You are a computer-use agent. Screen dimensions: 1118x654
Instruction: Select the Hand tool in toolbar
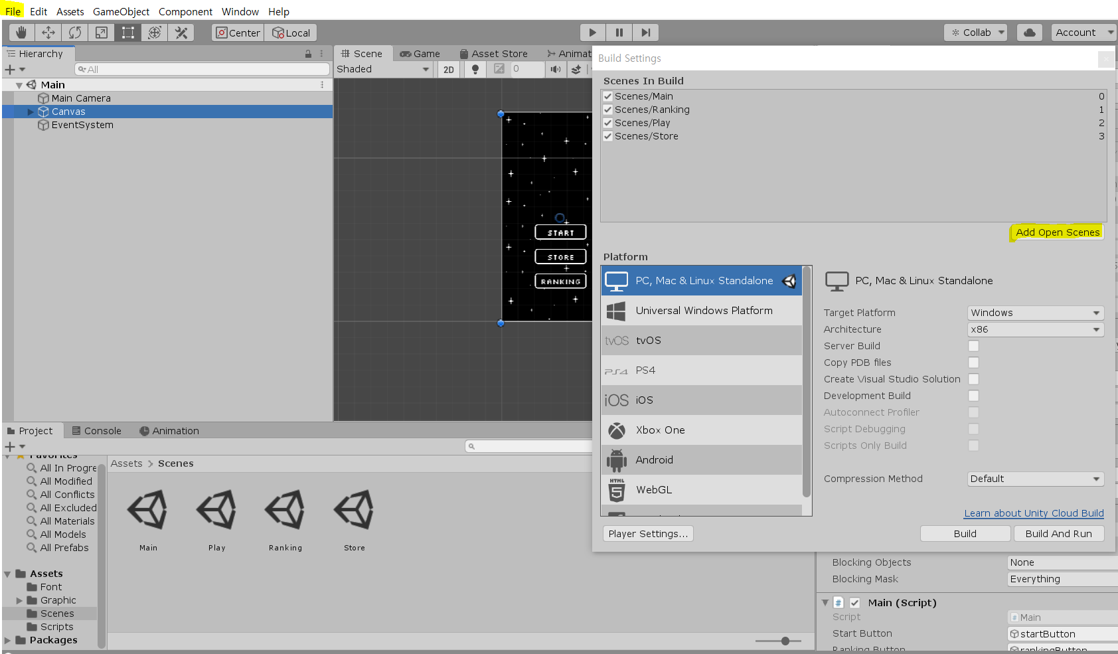(x=21, y=33)
